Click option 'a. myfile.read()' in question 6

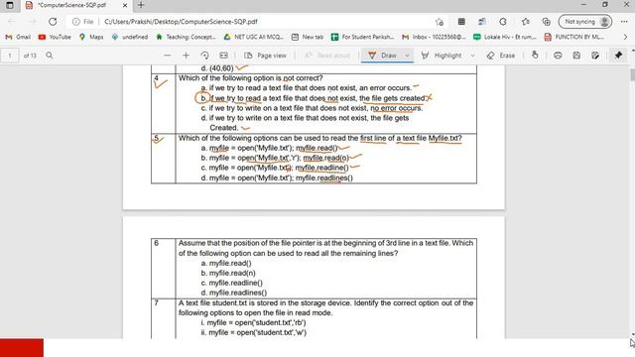coord(226,263)
